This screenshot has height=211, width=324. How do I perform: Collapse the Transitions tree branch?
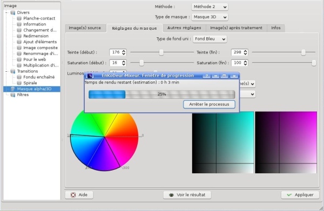coord(6,71)
